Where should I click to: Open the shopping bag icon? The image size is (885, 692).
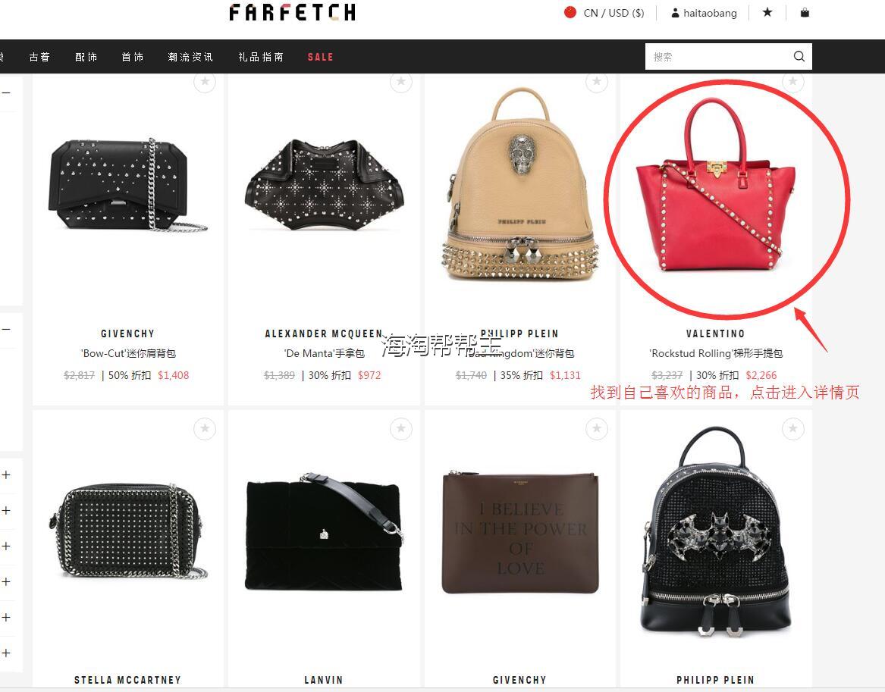805,12
